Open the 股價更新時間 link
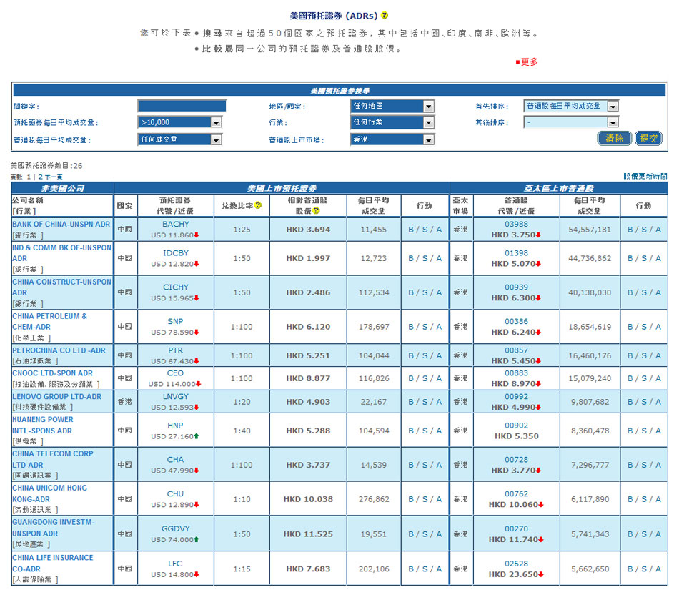 pos(645,177)
